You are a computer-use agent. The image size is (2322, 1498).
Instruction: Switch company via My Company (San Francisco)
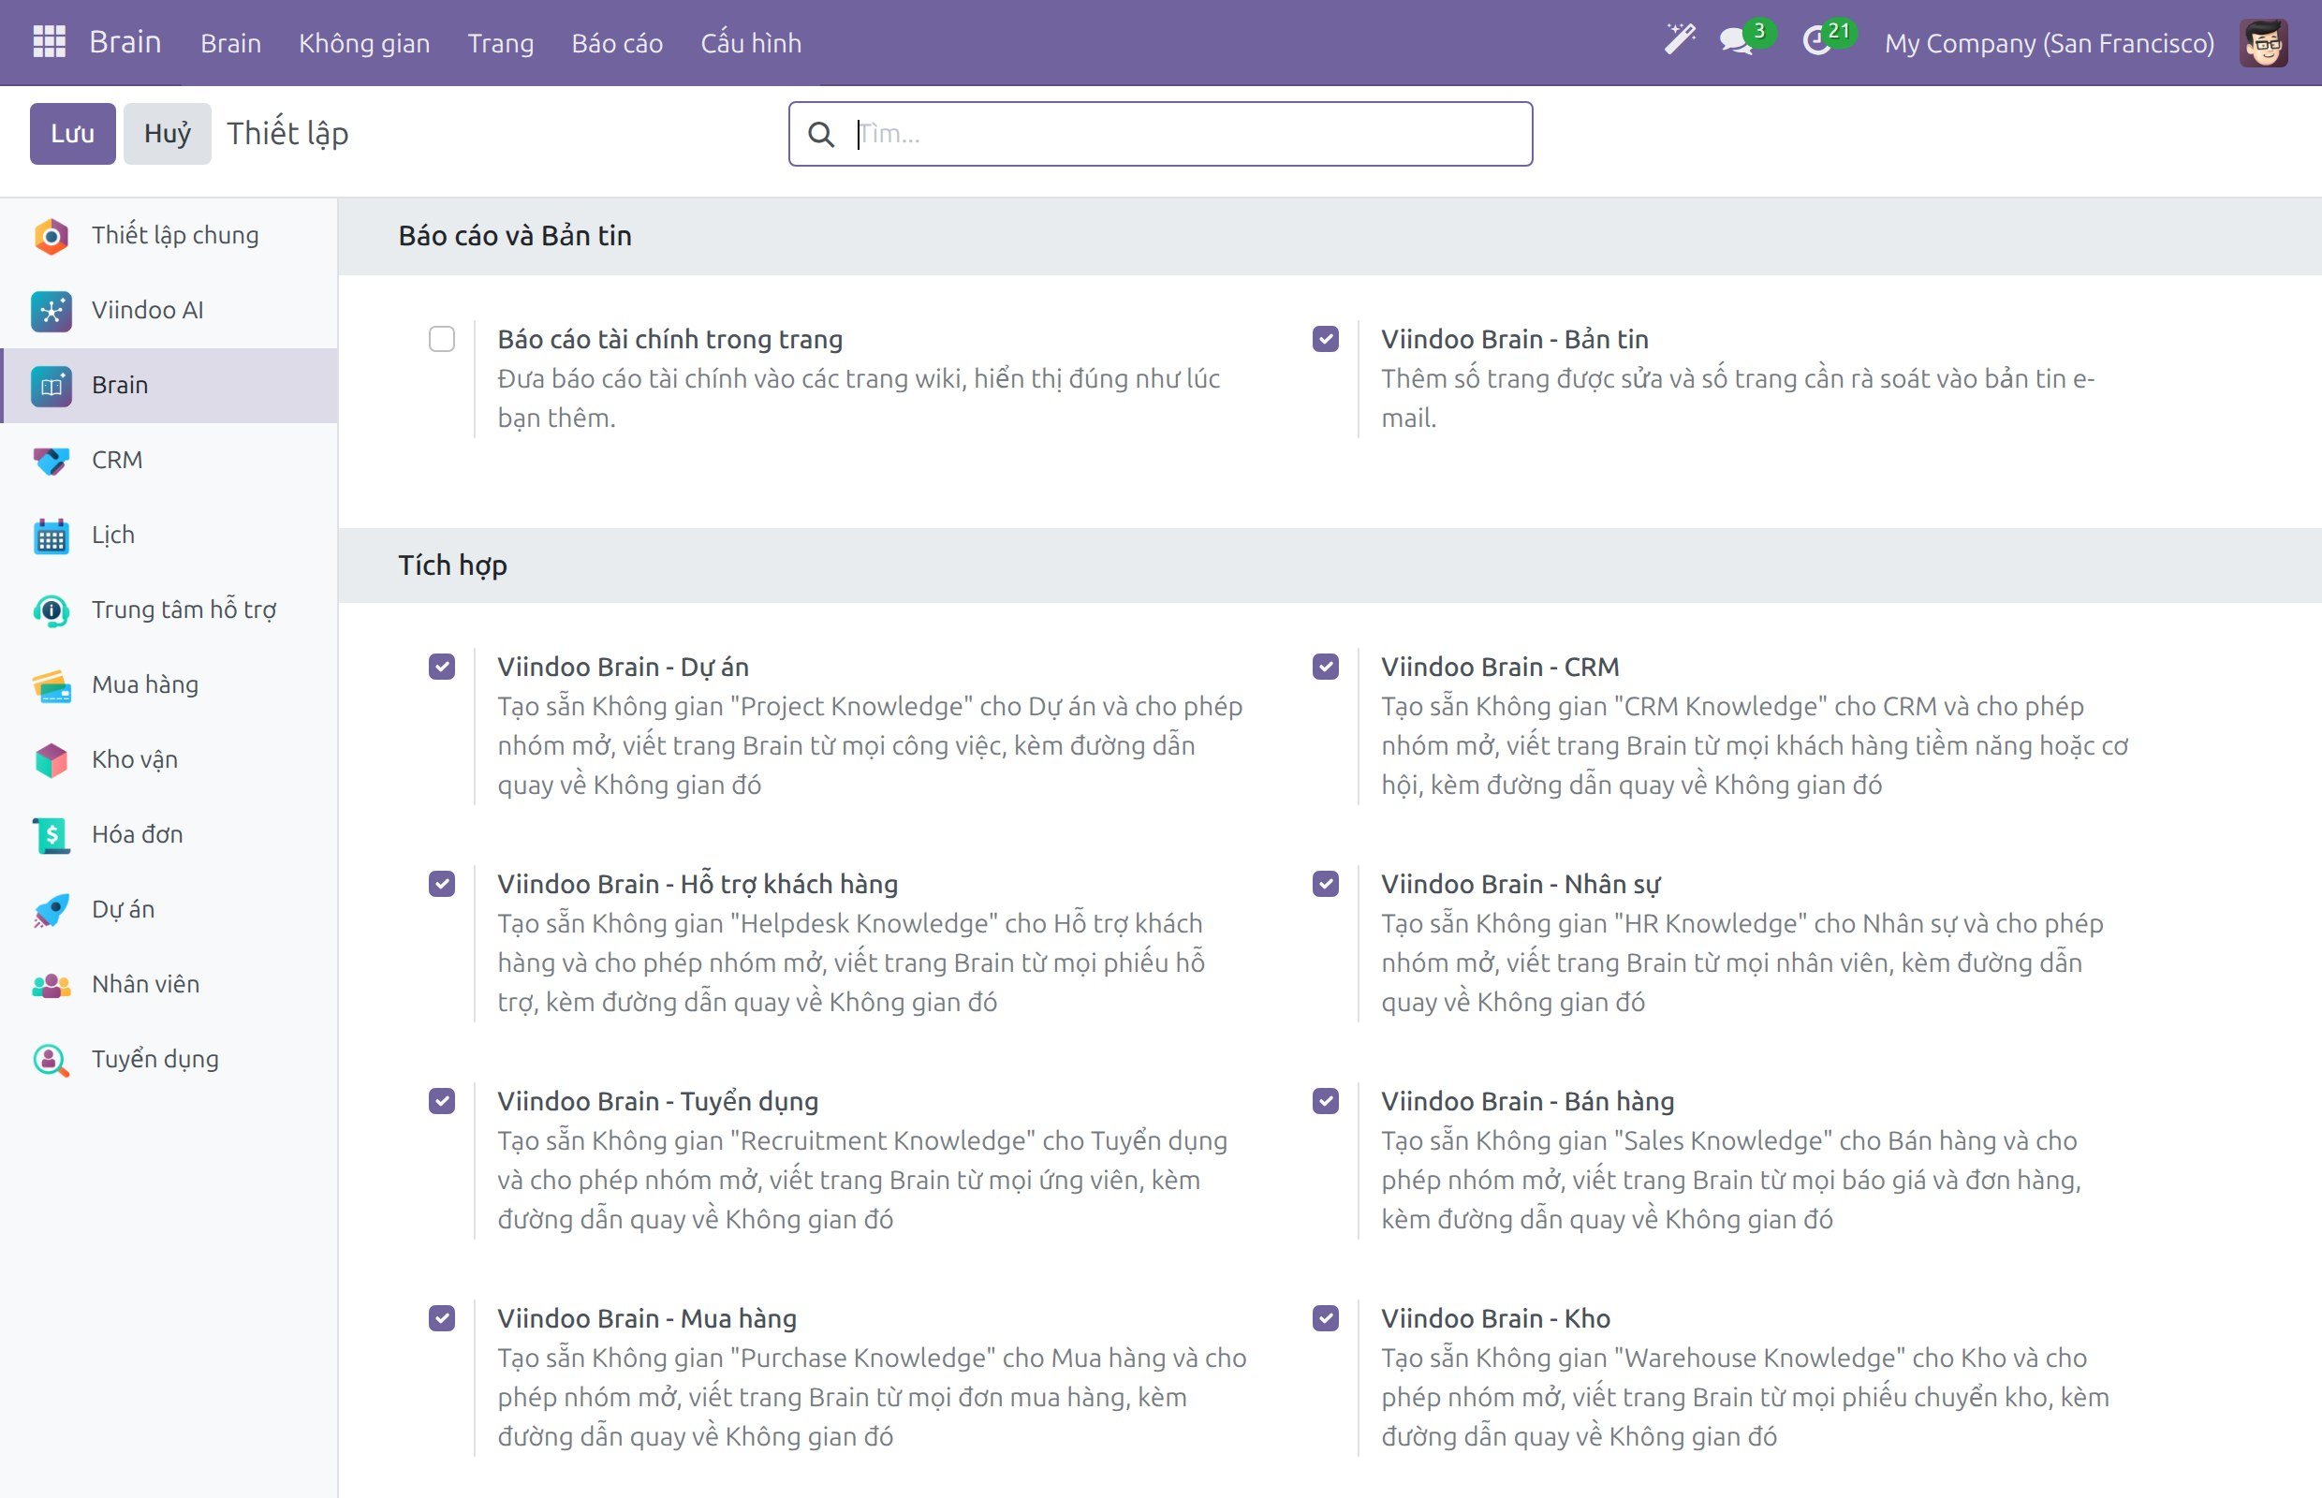2049,43
